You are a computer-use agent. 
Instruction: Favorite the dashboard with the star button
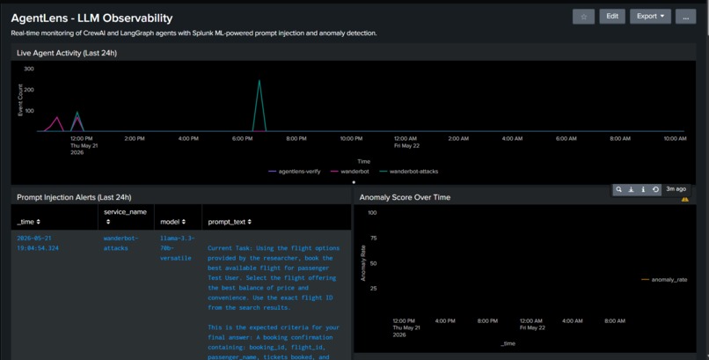[583, 17]
